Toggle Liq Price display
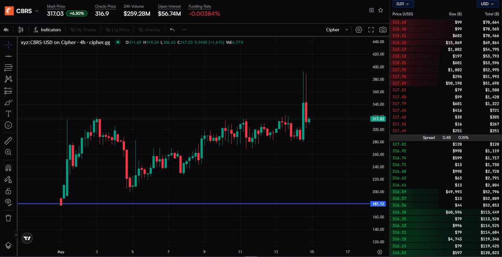Image resolution: width=502 pixels, height=257 pixels. coord(118,30)
